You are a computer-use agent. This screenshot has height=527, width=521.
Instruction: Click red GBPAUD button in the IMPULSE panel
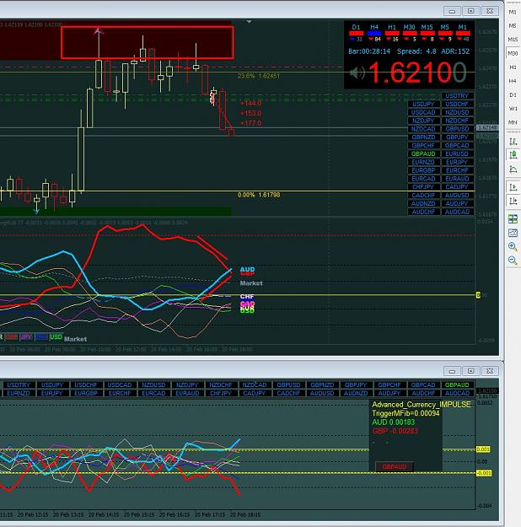coord(395,467)
